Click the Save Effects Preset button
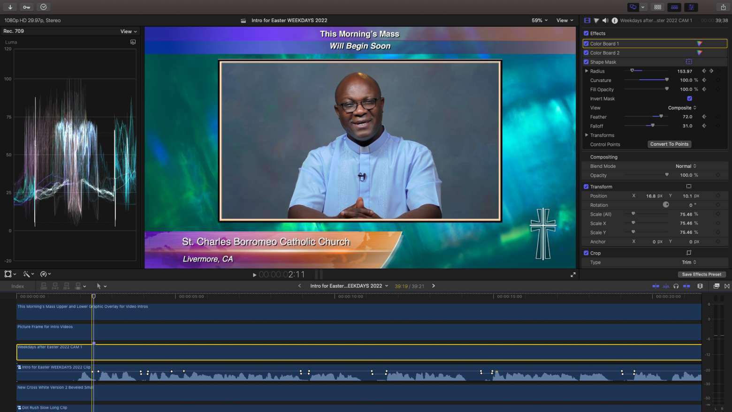 tap(701, 275)
